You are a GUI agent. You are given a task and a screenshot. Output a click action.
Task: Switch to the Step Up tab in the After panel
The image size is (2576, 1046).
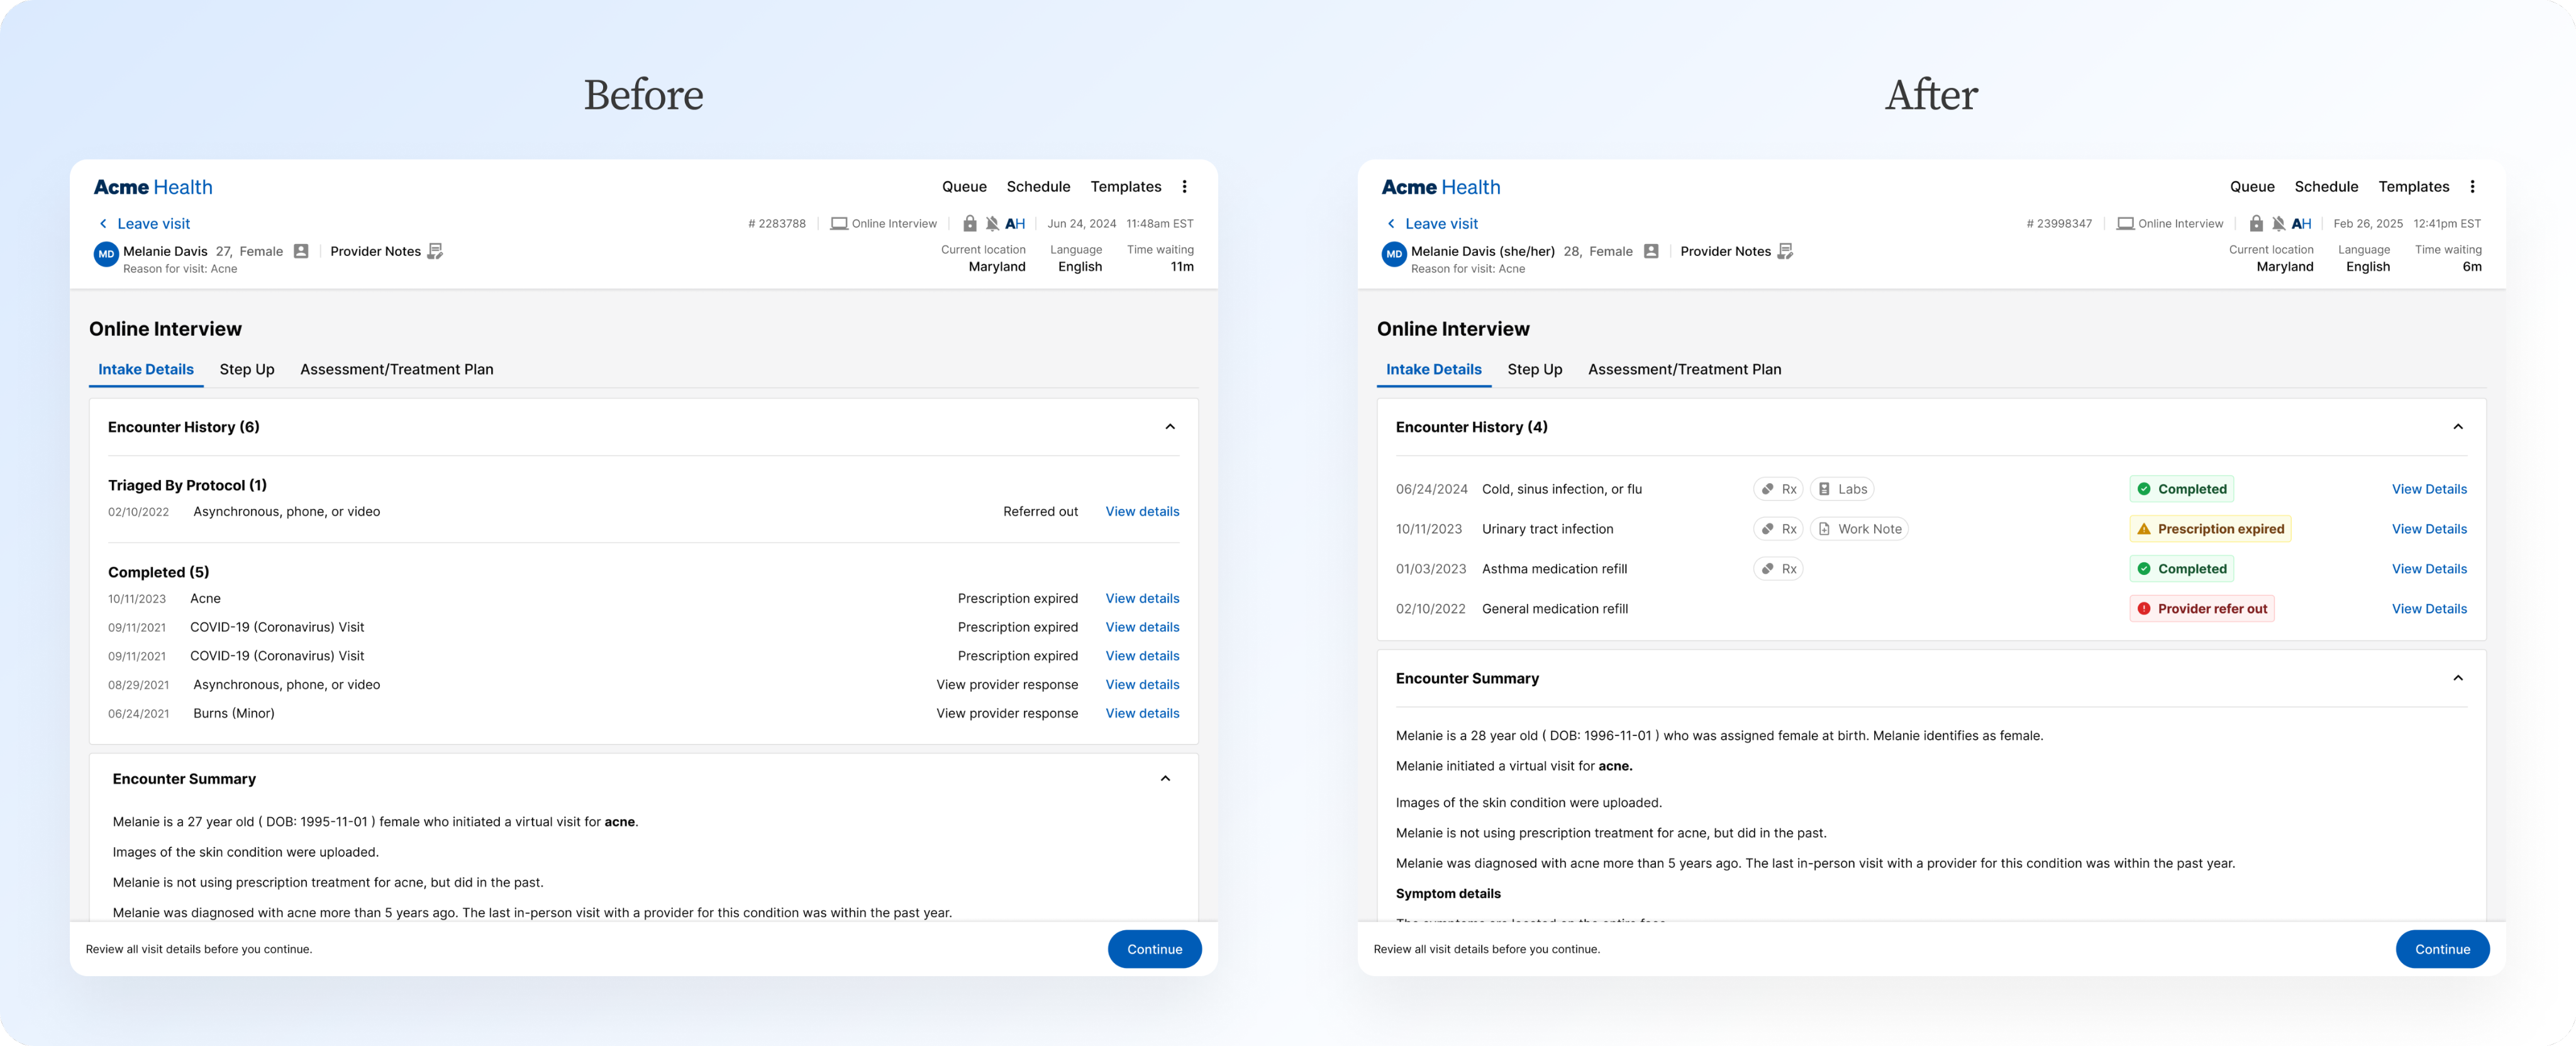pos(1534,369)
